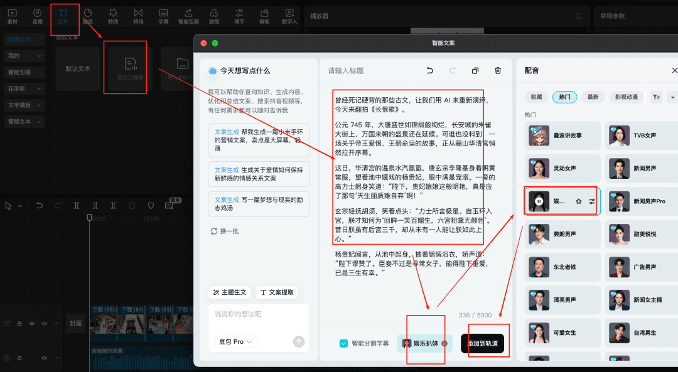Uncheck the 智能分割字幕 checkbox
Image resolution: width=678 pixels, height=372 pixels.
(343, 343)
